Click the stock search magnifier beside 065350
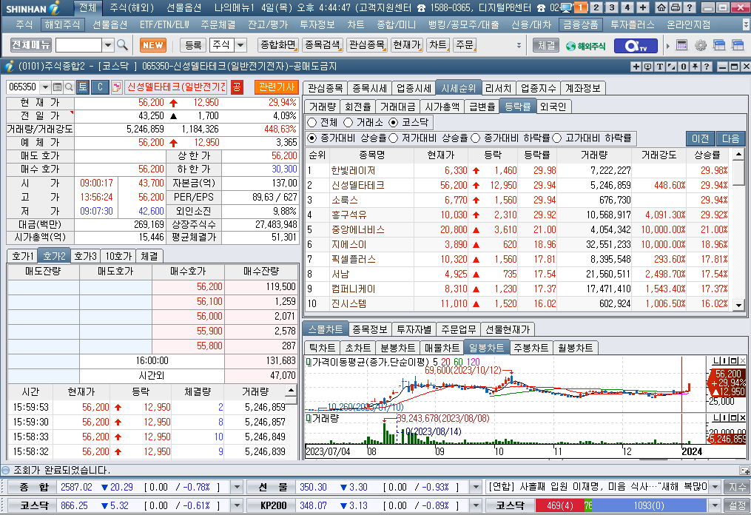The width and height of the screenshot is (751, 515). [x=69, y=87]
